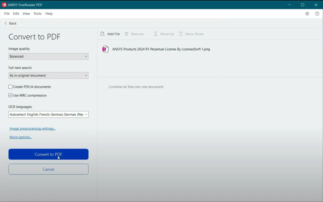Click the Move Down arrow icon
The image size is (323, 202).
181,34
